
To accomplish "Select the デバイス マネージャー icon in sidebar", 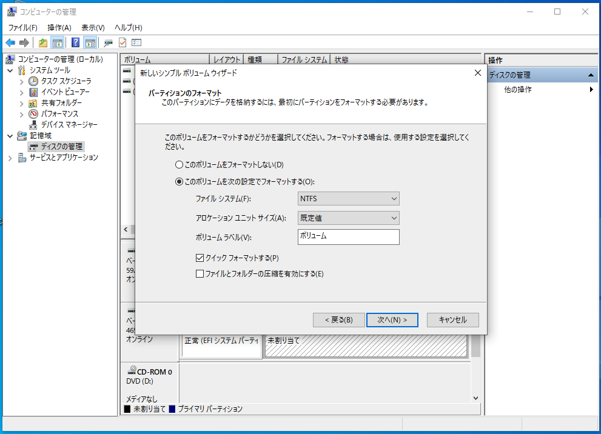I will [34, 124].
